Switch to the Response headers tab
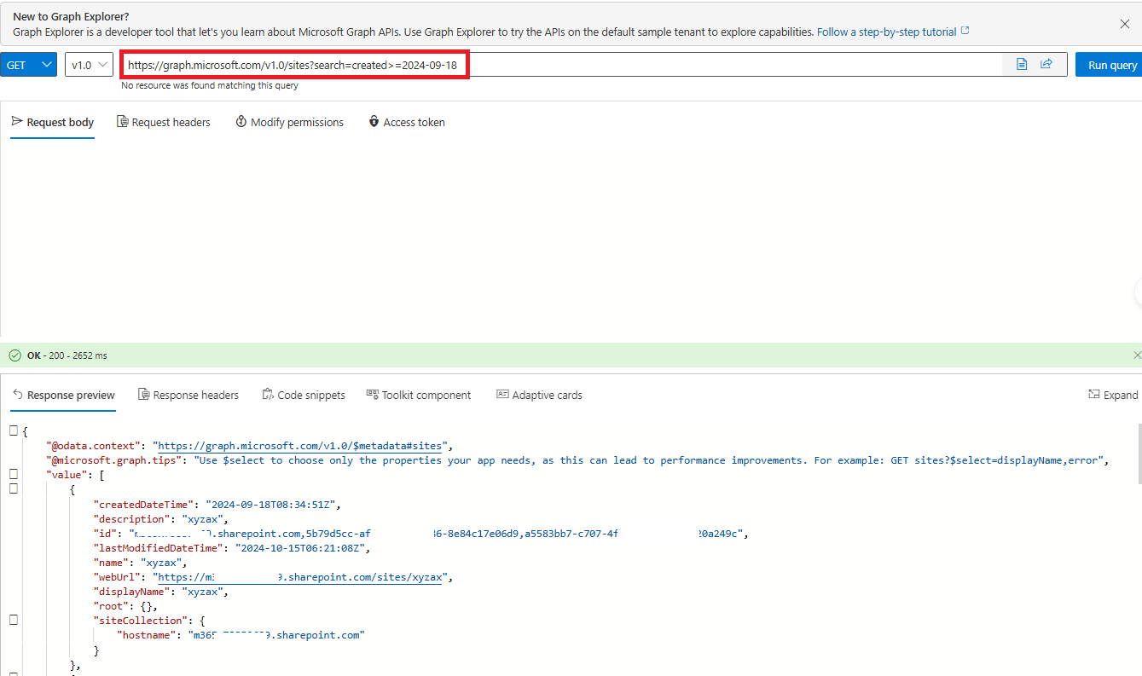This screenshot has height=676, width=1142. (188, 395)
